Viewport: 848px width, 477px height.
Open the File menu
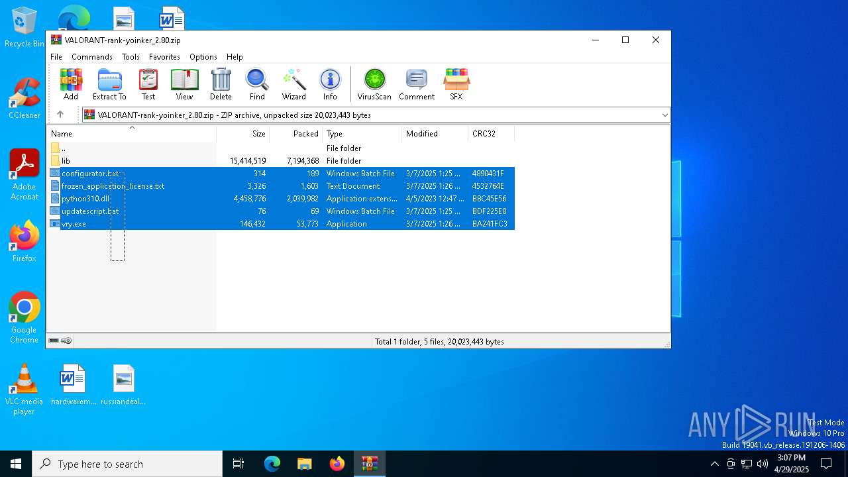click(56, 57)
